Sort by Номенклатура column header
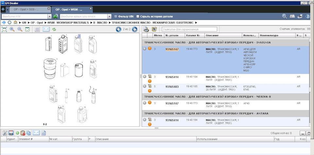 [x=277, y=35]
